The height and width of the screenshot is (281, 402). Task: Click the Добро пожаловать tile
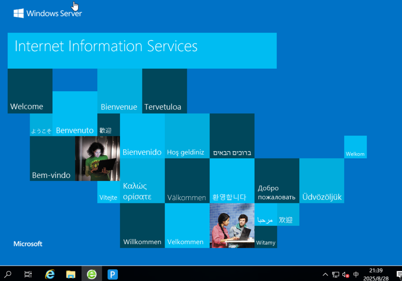(x=277, y=181)
